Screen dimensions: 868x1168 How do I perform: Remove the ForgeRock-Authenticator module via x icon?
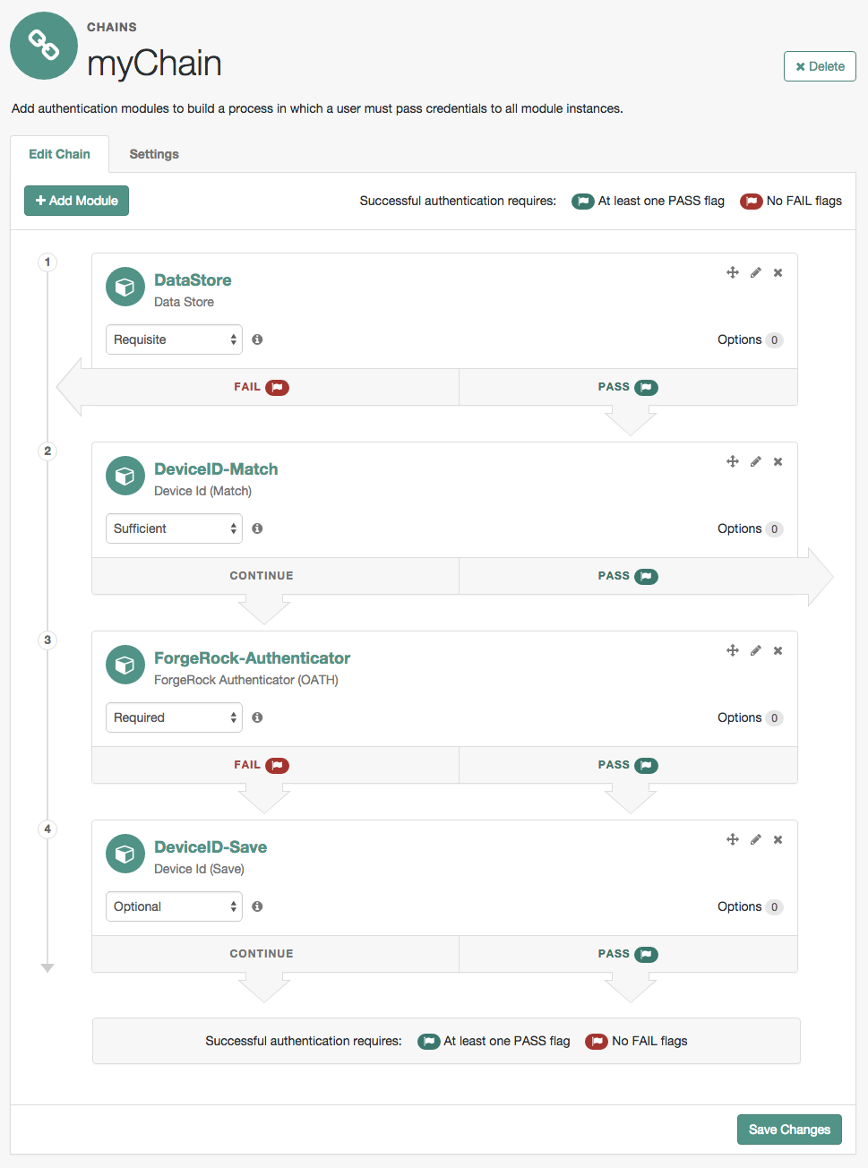coord(778,650)
